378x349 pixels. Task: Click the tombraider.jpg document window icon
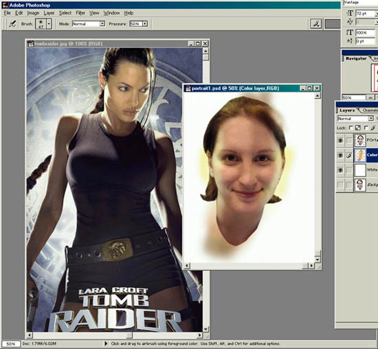click(x=30, y=43)
